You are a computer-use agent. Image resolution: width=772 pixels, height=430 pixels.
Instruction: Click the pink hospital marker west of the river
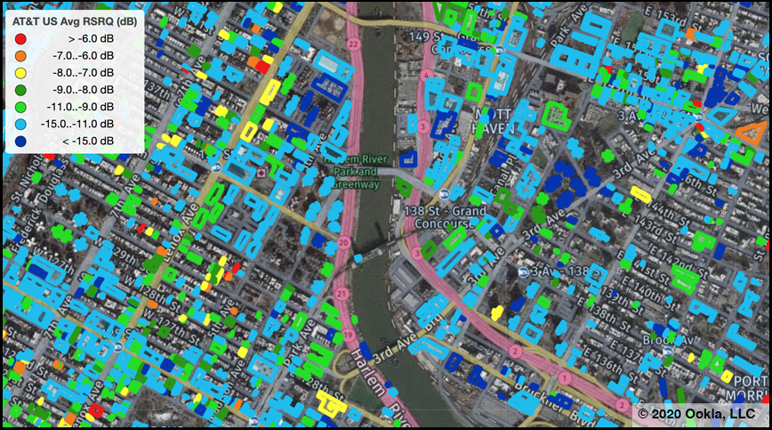click(x=261, y=173)
